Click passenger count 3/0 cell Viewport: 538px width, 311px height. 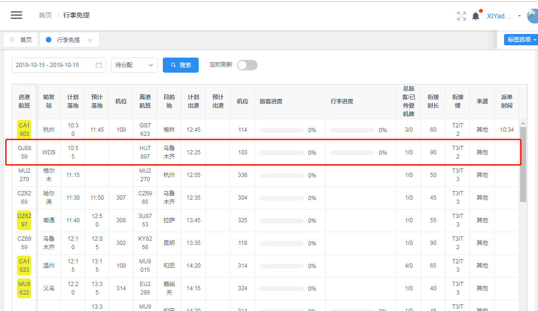(409, 130)
